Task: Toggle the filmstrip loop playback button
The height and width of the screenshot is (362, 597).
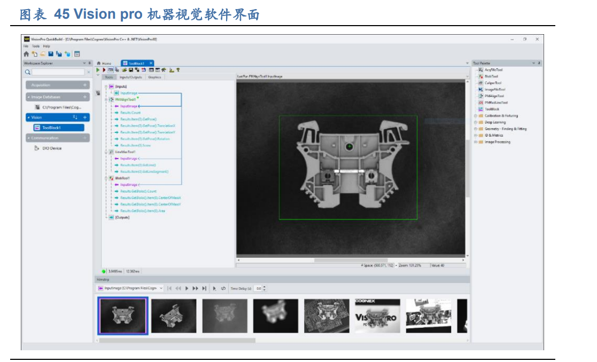Action: coord(223,288)
